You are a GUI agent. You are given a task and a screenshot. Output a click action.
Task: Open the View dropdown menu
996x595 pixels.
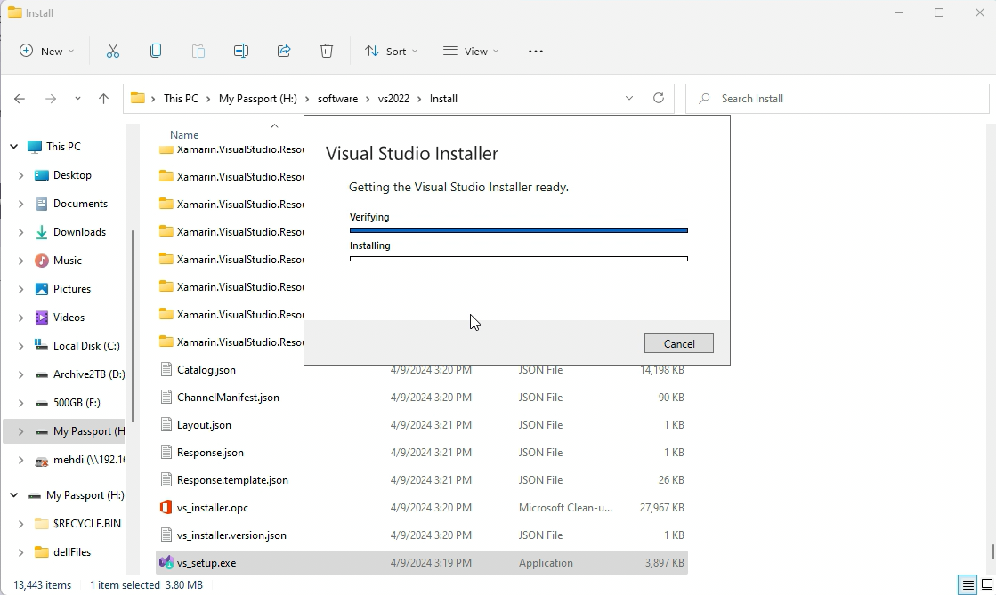(x=471, y=51)
